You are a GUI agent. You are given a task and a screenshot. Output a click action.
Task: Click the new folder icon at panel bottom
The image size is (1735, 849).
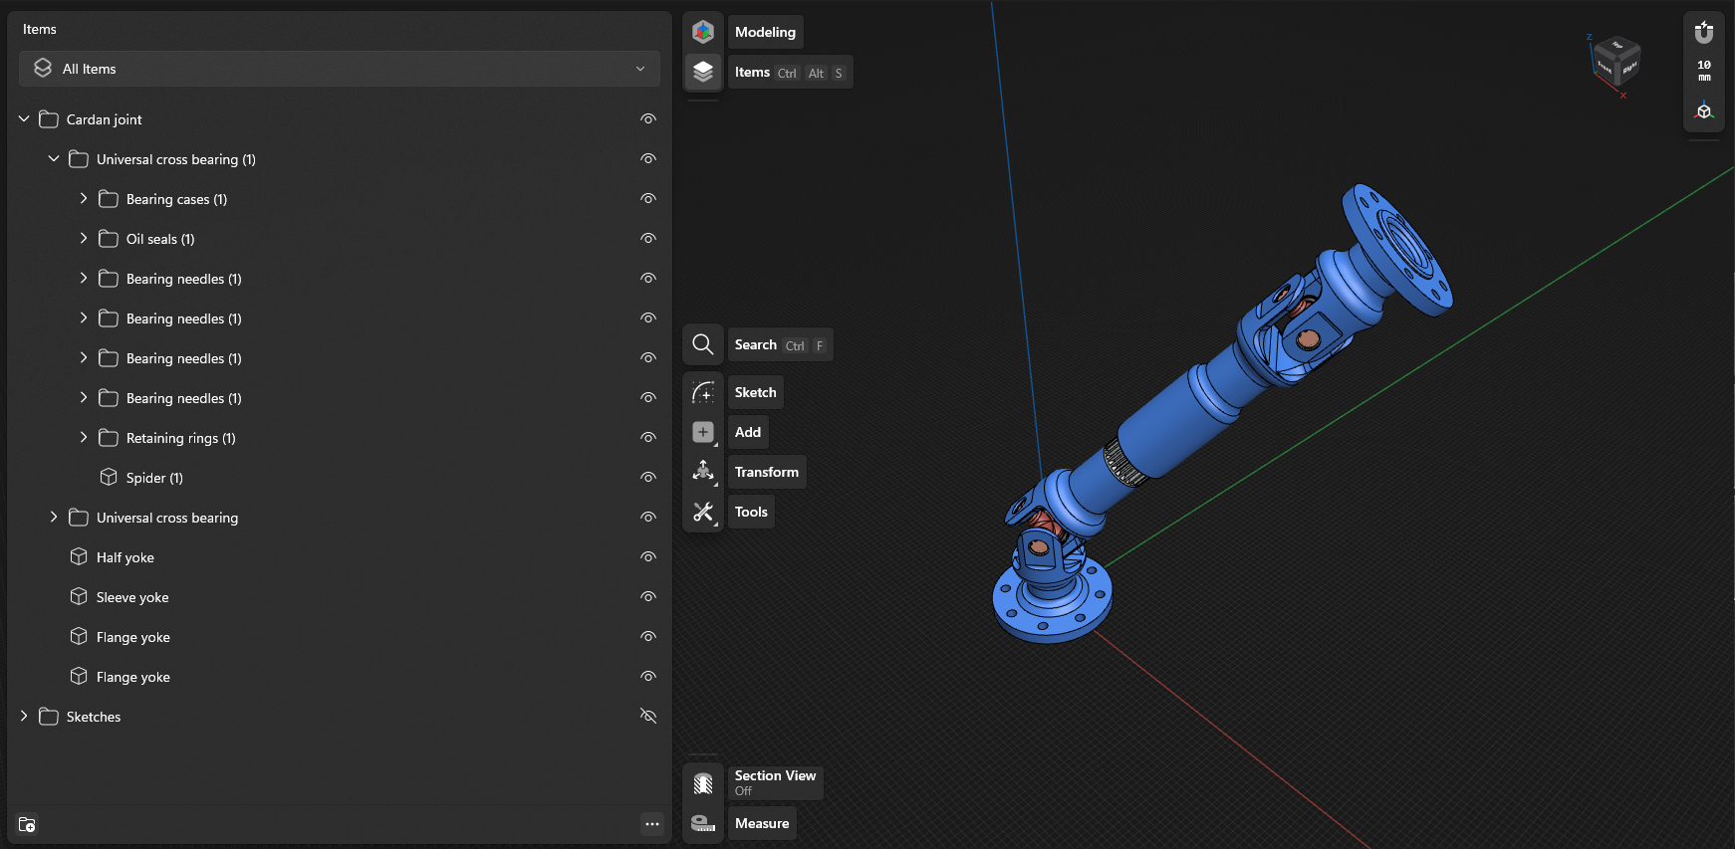pos(27,824)
